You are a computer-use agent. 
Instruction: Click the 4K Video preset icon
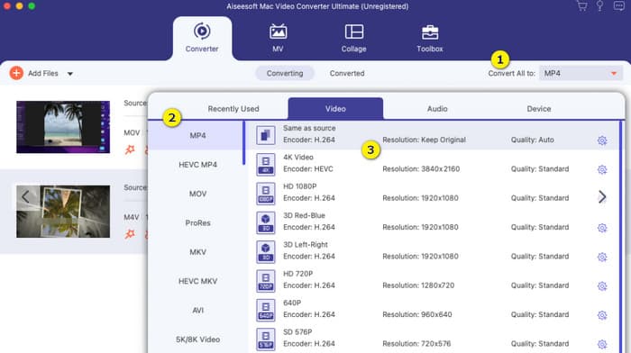(x=266, y=164)
